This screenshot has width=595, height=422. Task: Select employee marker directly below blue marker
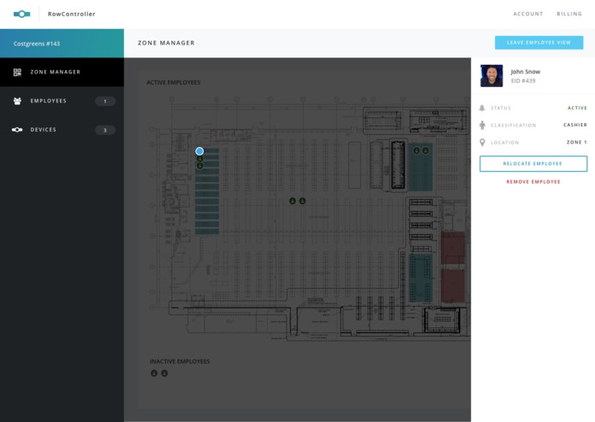[200, 159]
